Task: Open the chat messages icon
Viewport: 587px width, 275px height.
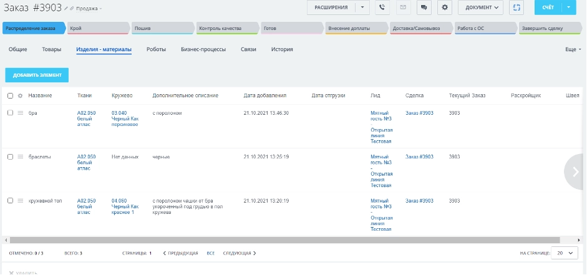Action: [424, 7]
